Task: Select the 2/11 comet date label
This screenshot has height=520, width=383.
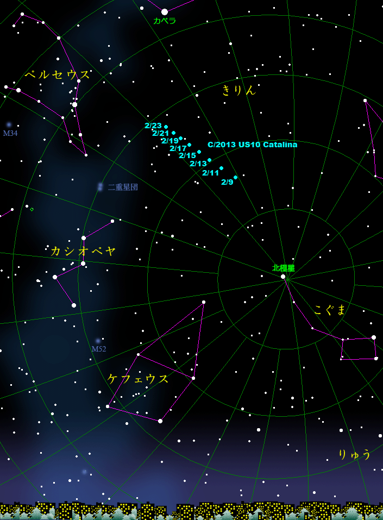Action: click(x=211, y=173)
